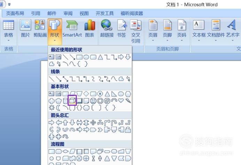The height and width of the screenshot is (165, 241).
Task: Select the right triangle in 基本形状
Action: [114, 94]
